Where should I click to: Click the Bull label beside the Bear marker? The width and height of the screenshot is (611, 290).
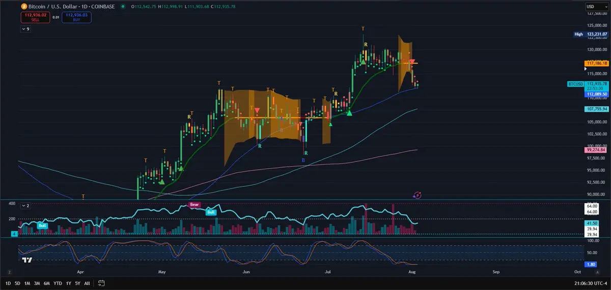pyautogui.click(x=211, y=212)
